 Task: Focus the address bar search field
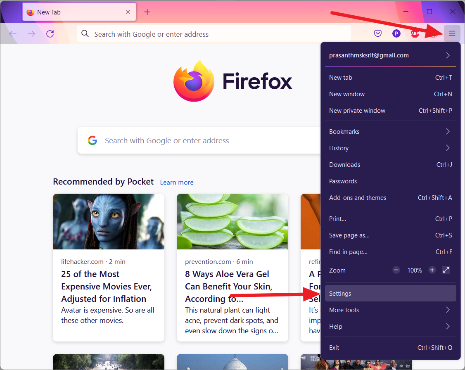coord(214,34)
